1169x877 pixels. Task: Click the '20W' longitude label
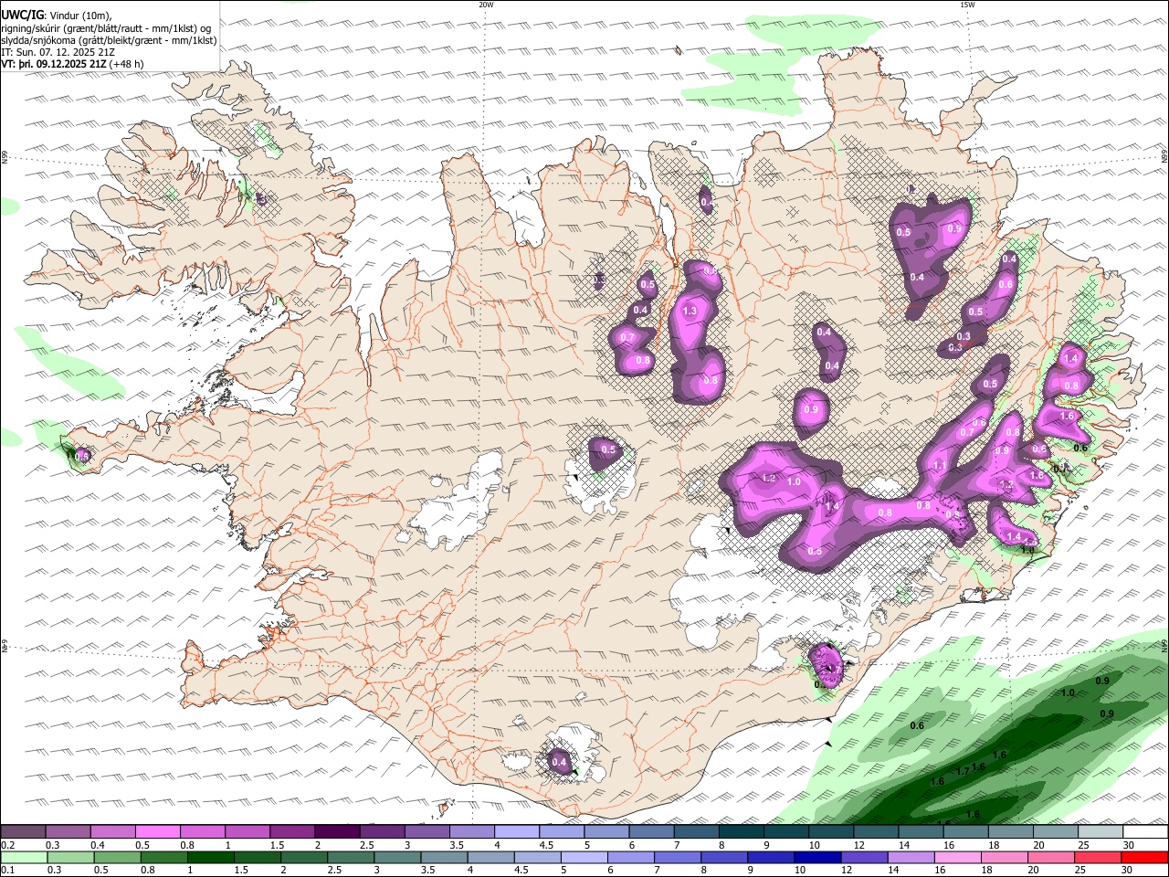click(486, 5)
